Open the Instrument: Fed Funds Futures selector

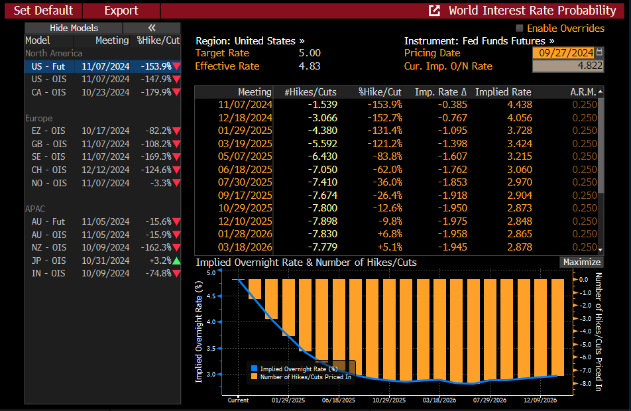(x=479, y=41)
